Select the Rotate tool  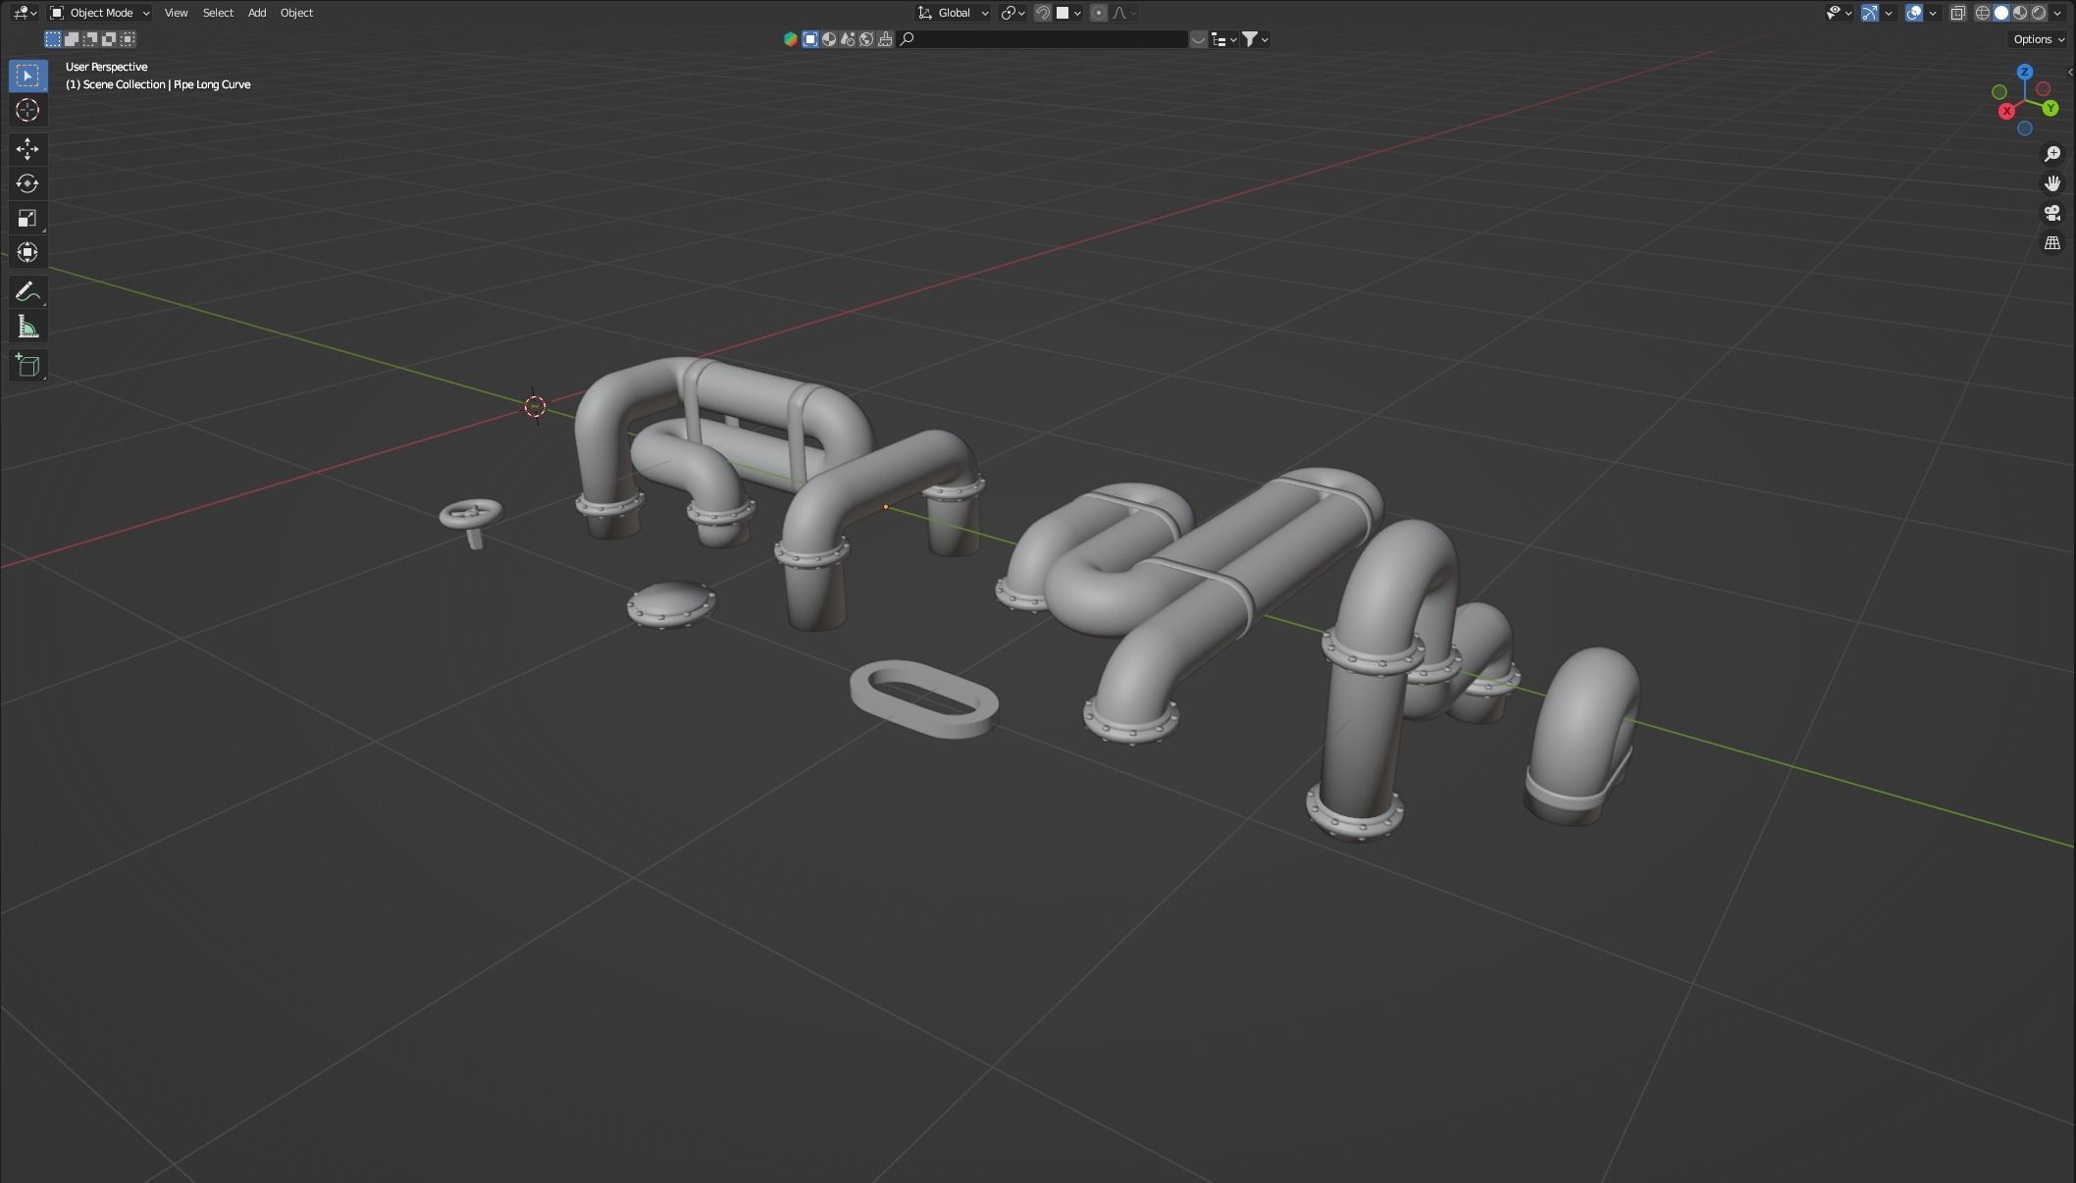[27, 183]
